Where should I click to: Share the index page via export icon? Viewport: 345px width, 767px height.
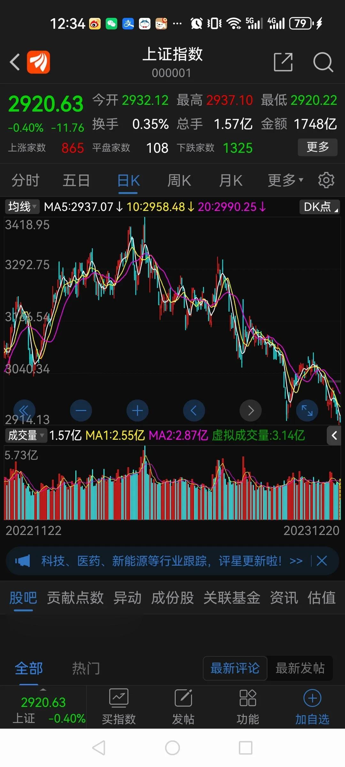tap(283, 62)
